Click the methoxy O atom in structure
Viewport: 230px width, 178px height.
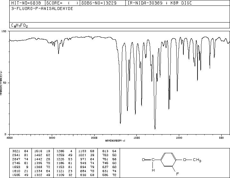(x=185, y=160)
